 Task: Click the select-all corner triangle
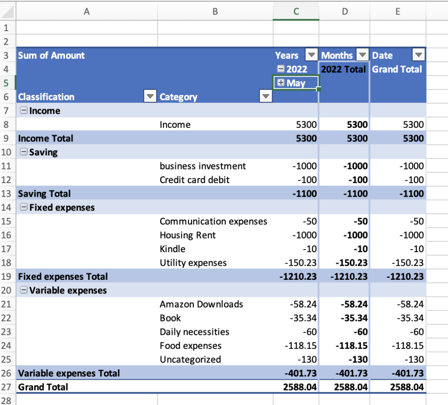click(x=7, y=11)
